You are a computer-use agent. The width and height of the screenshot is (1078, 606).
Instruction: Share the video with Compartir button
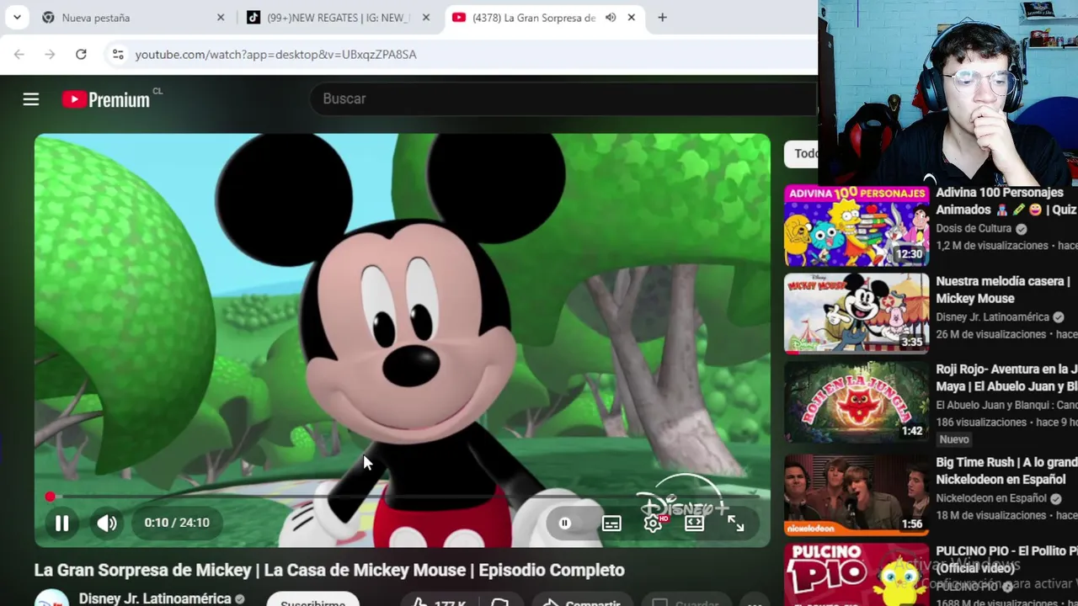coord(581,601)
